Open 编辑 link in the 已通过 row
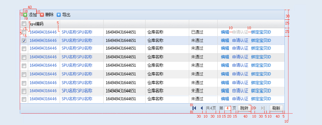The height and width of the screenshot is (125, 322). (225, 32)
